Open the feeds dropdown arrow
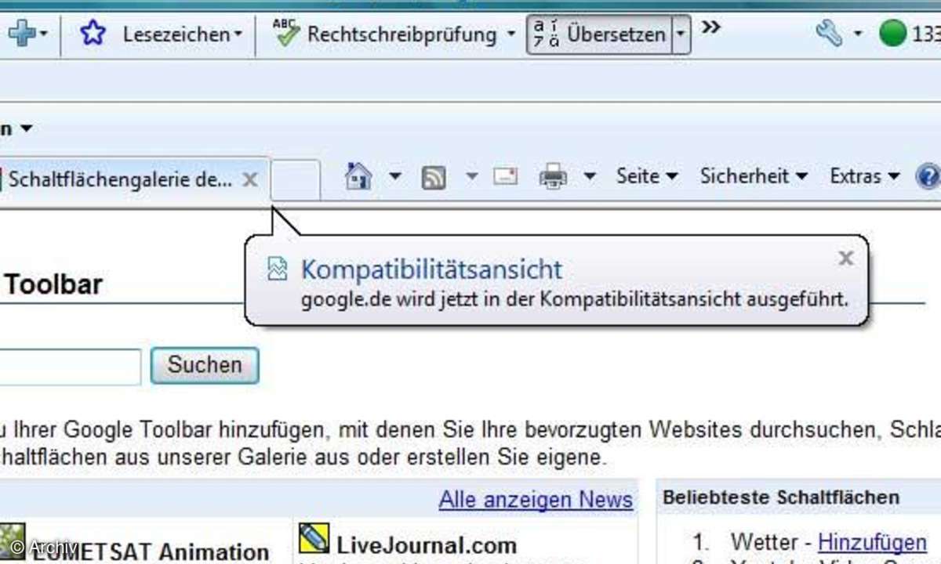This screenshot has height=564, width=941. 471,176
